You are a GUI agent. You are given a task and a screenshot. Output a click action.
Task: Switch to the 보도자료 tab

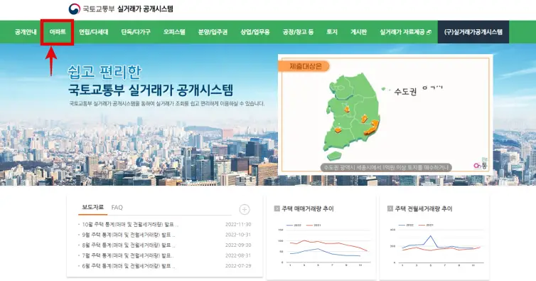click(92, 208)
